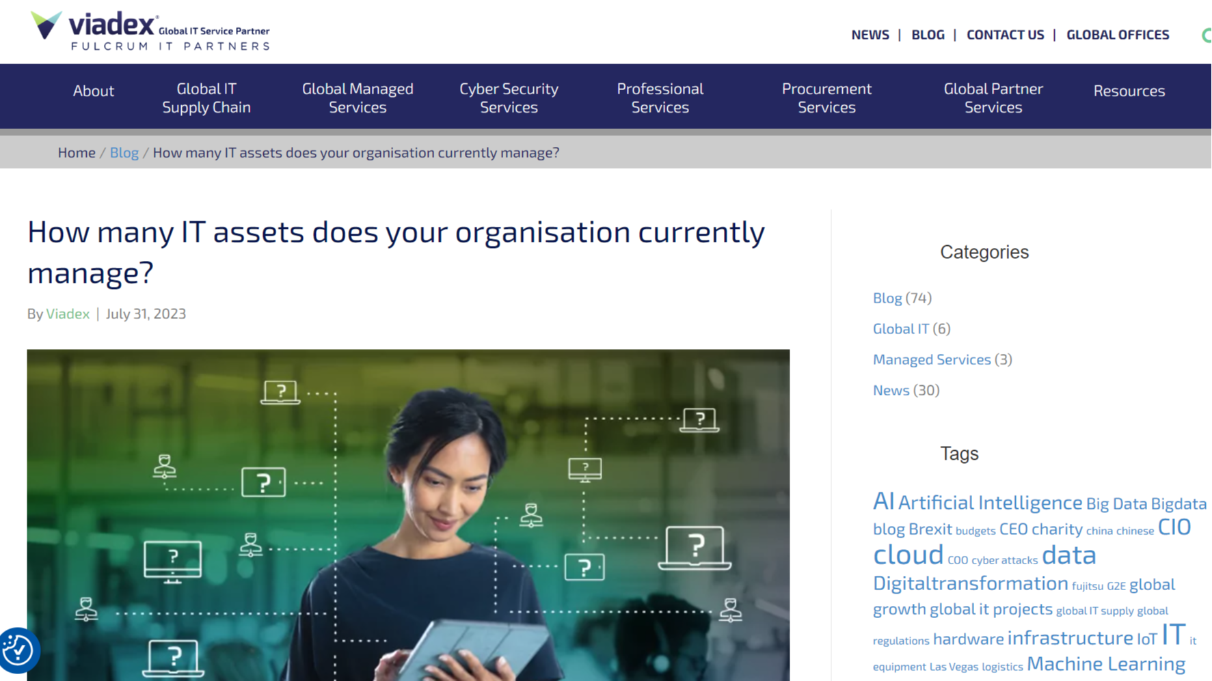The height and width of the screenshot is (681, 1212).
Task: Open the Global Partner Services menu
Action: pyautogui.click(x=993, y=98)
